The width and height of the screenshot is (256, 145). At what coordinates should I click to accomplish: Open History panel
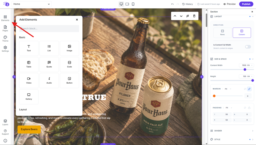[188, 4]
